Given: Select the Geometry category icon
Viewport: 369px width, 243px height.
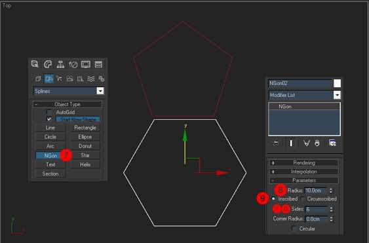Looking at the screenshot, I should 38,79.
